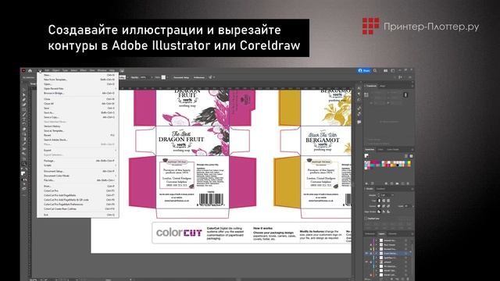Enable the Dashed Line checkbox
Screen dimensions: 500x281
tap(366, 219)
